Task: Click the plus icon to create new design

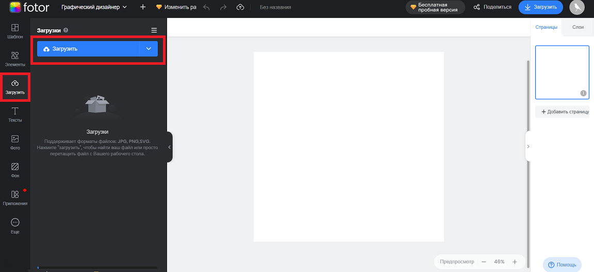Action: [143, 7]
